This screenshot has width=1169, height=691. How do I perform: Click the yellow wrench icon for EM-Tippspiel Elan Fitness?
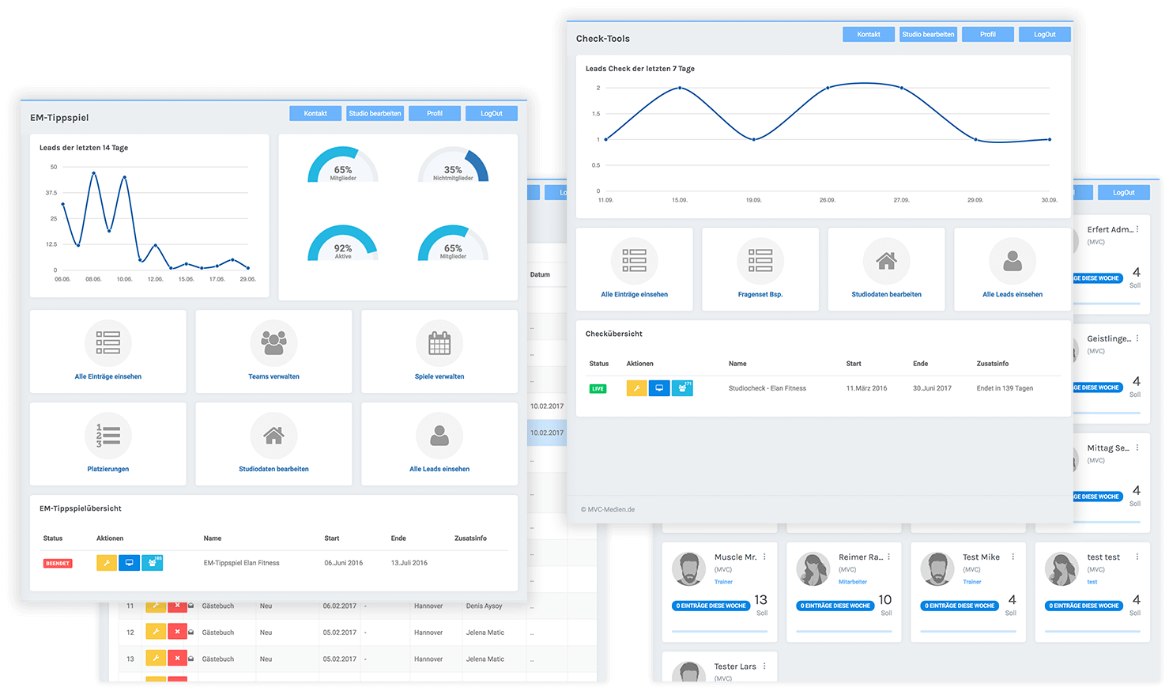(107, 563)
